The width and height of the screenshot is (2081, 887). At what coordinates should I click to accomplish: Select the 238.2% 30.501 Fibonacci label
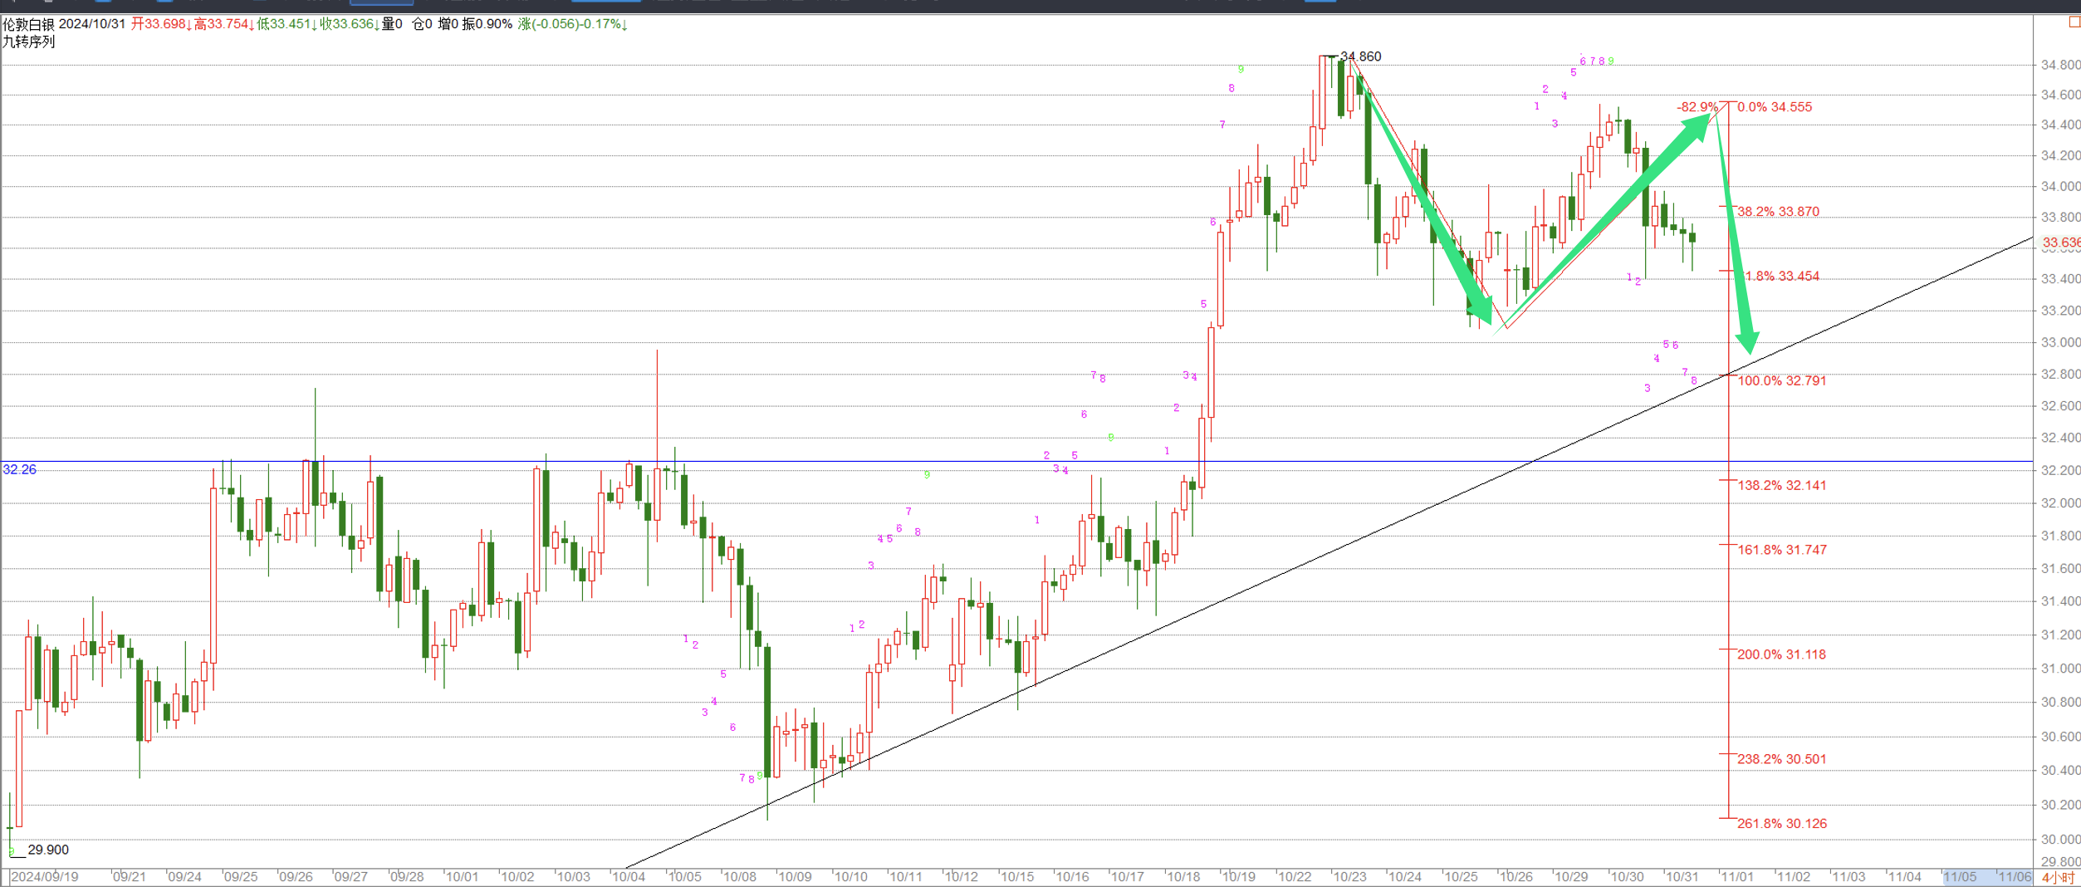(x=1781, y=759)
